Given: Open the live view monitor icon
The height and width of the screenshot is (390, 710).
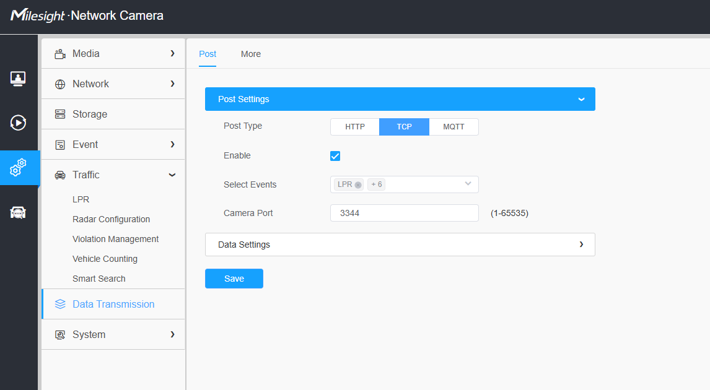Looking at the screenshot, I should 18,79.
